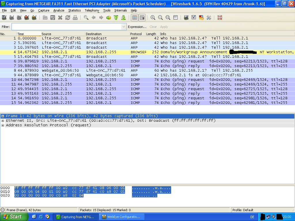
Task: Open the Internals menu
Action: (121, 10)
